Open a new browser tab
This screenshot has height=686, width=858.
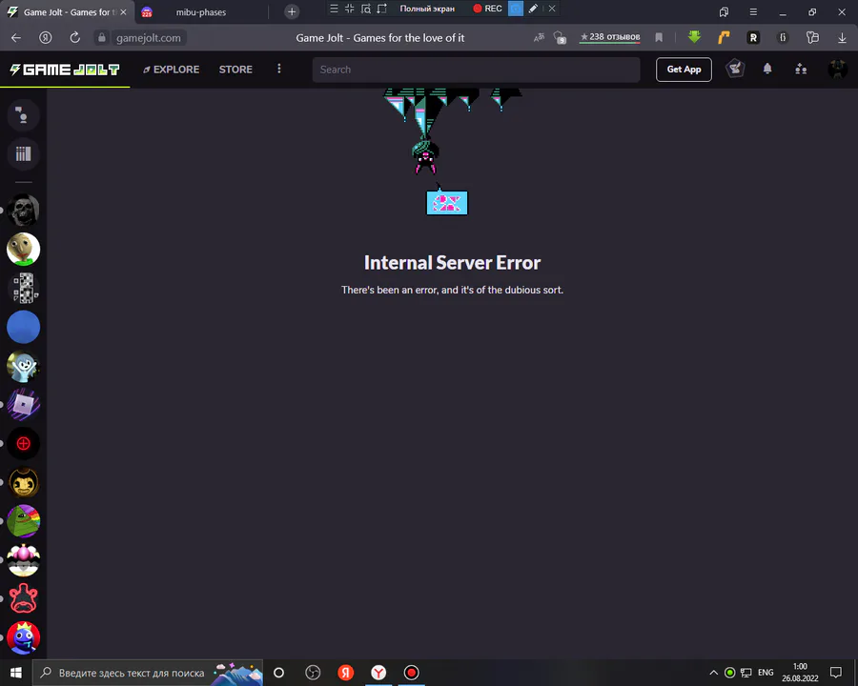point(292,11)
